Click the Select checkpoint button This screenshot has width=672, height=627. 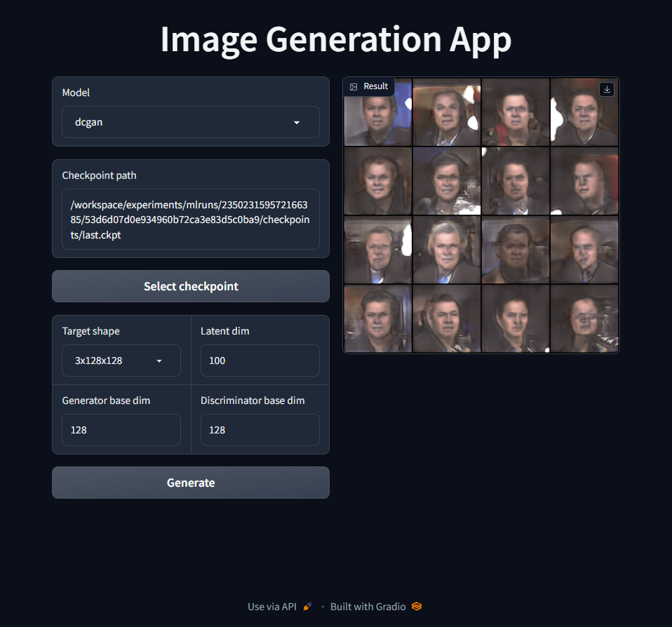[191, 286]
